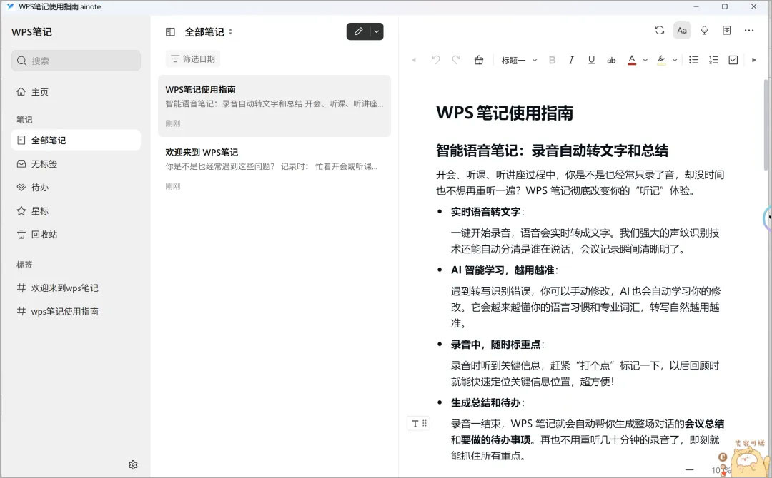Toggle the sidebar panel layout
Screen dimensions: 772x478
point(170,32)
